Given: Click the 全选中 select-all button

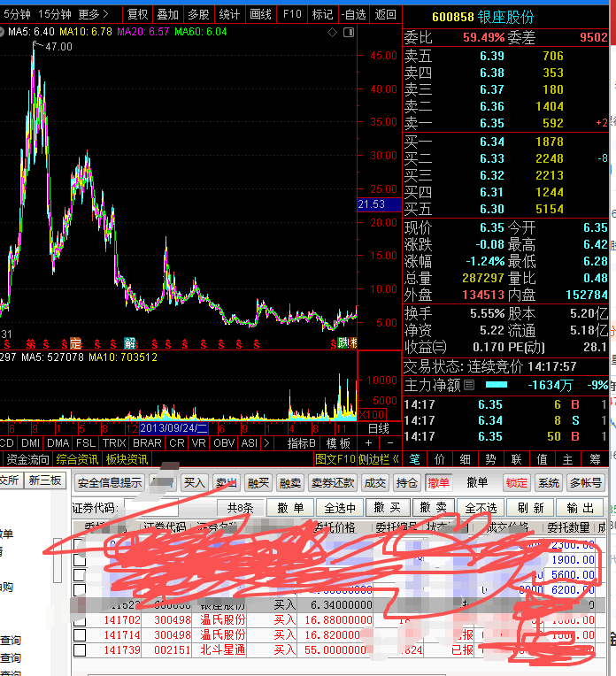Looking at the screenshot, I should (x=340, y=508).
